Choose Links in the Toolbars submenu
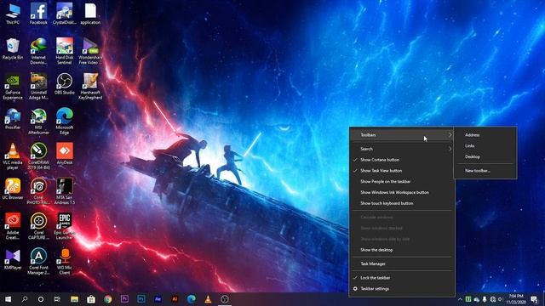This screenshot has width=545, height=306. pos(485,145)
